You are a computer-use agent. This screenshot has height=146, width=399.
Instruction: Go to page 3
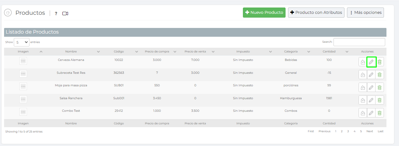point(348,131)
